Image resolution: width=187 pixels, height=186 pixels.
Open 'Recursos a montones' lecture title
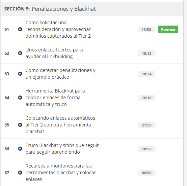tap(60, 173)
